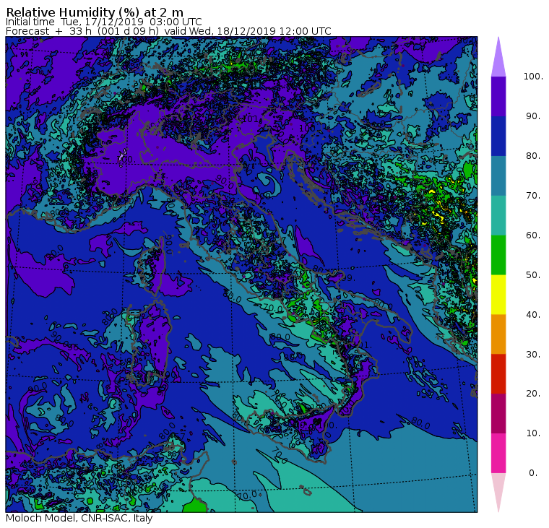Click the "60." legend scale label
This screenshot has height=528, width=549.
tap(533, 235)
